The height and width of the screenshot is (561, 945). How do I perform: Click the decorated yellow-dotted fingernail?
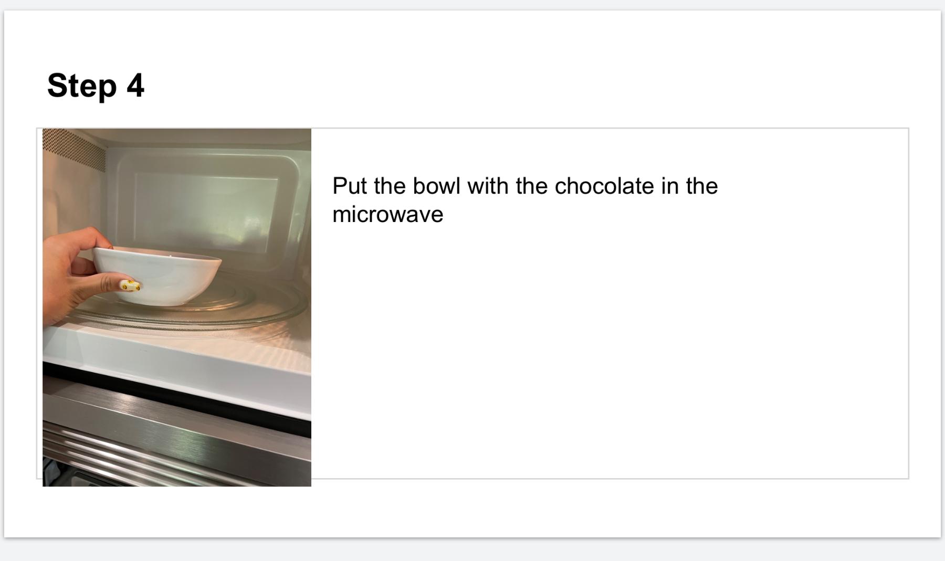130,285
